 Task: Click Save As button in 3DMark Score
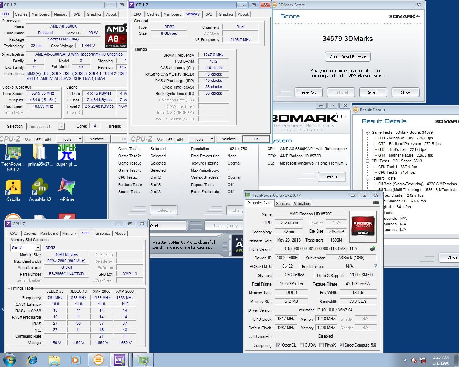pos(309,92)
